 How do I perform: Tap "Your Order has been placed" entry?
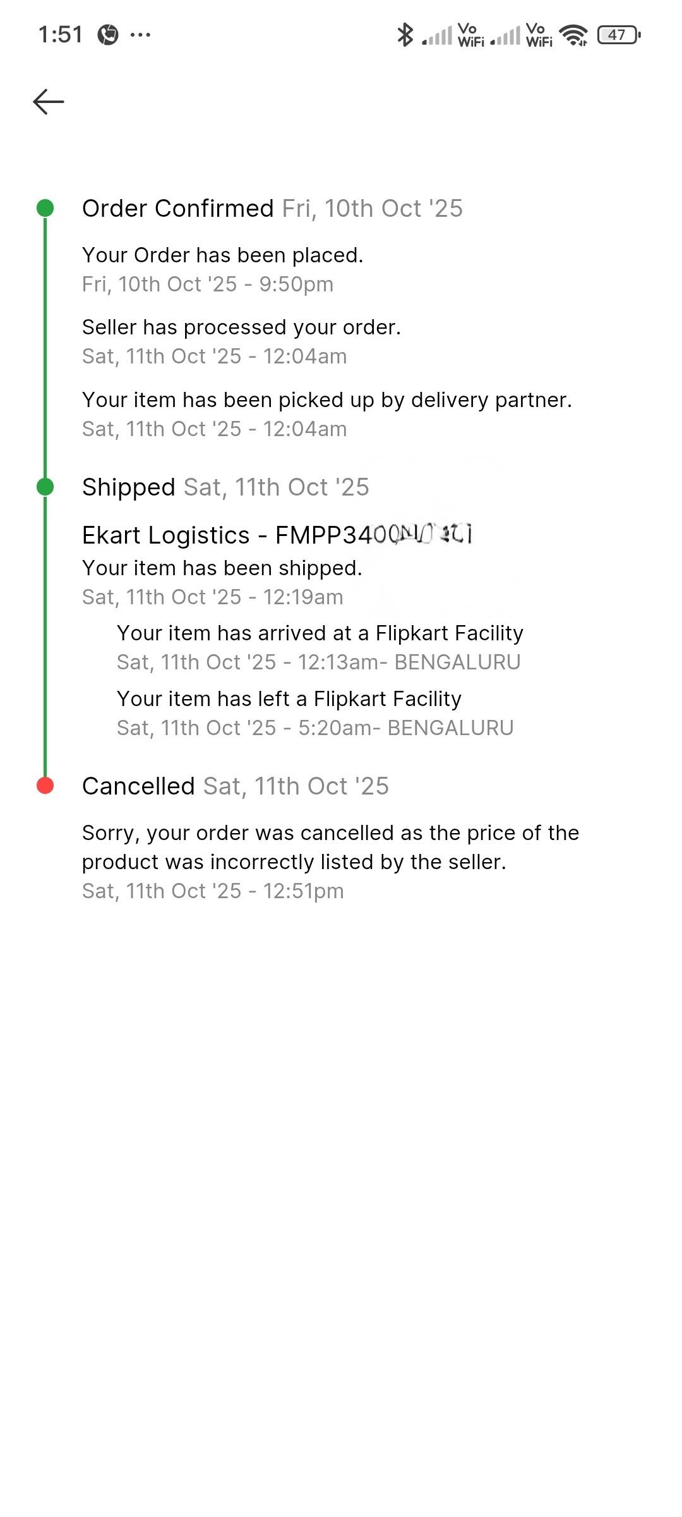coord(223,255)
